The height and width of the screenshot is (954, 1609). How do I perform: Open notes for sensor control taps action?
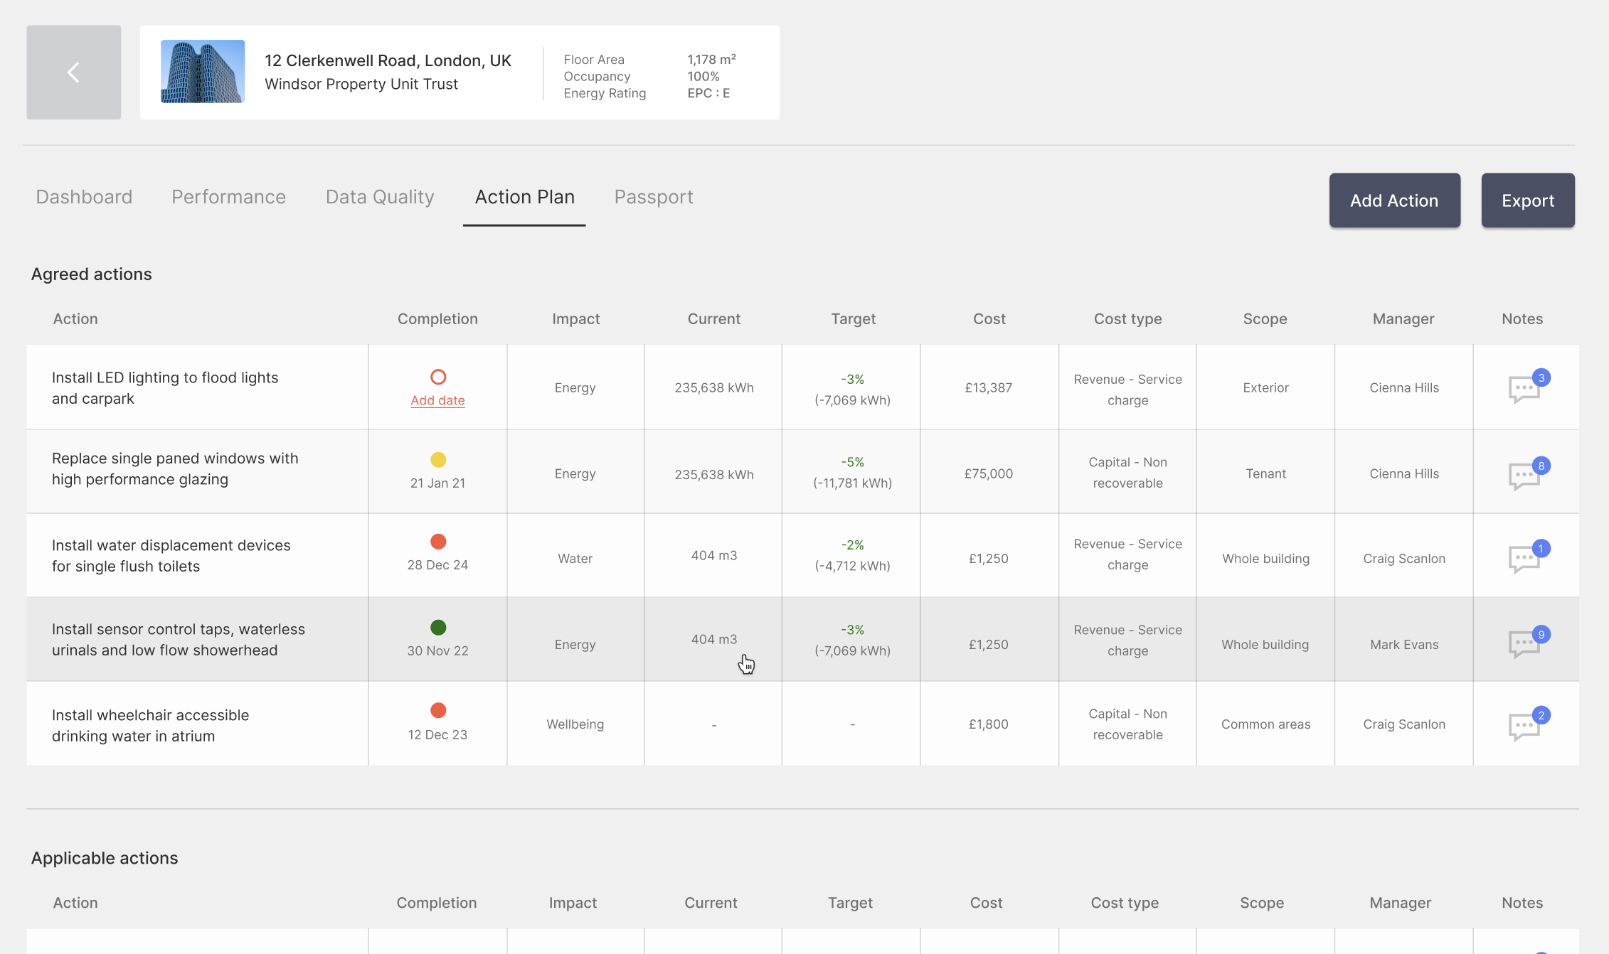click(x=1524, y=644)
